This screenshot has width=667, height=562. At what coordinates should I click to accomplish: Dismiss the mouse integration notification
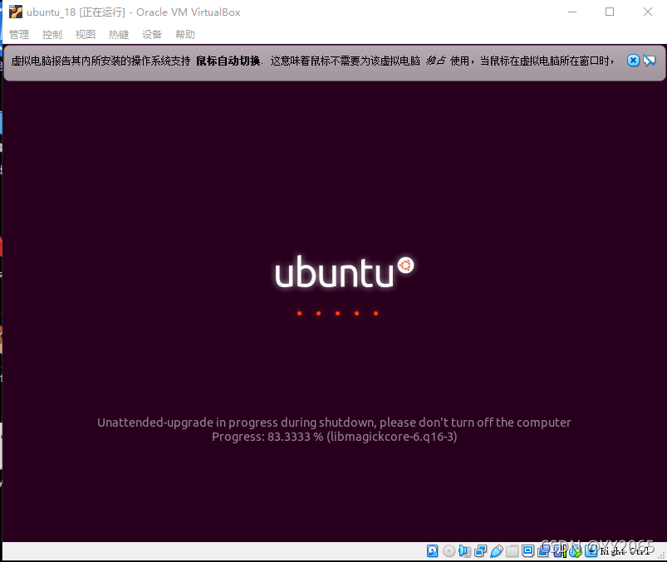click(633, 61)
